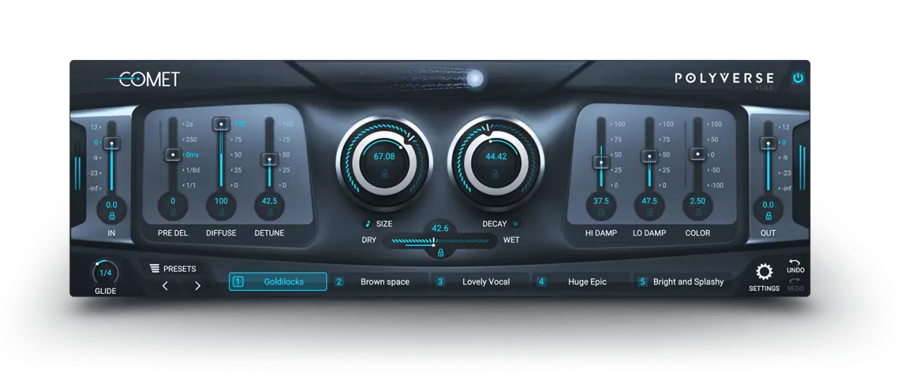Toggle the lock under Diffuse value
This screenshot has width=905, height=380.
[221, 211]
